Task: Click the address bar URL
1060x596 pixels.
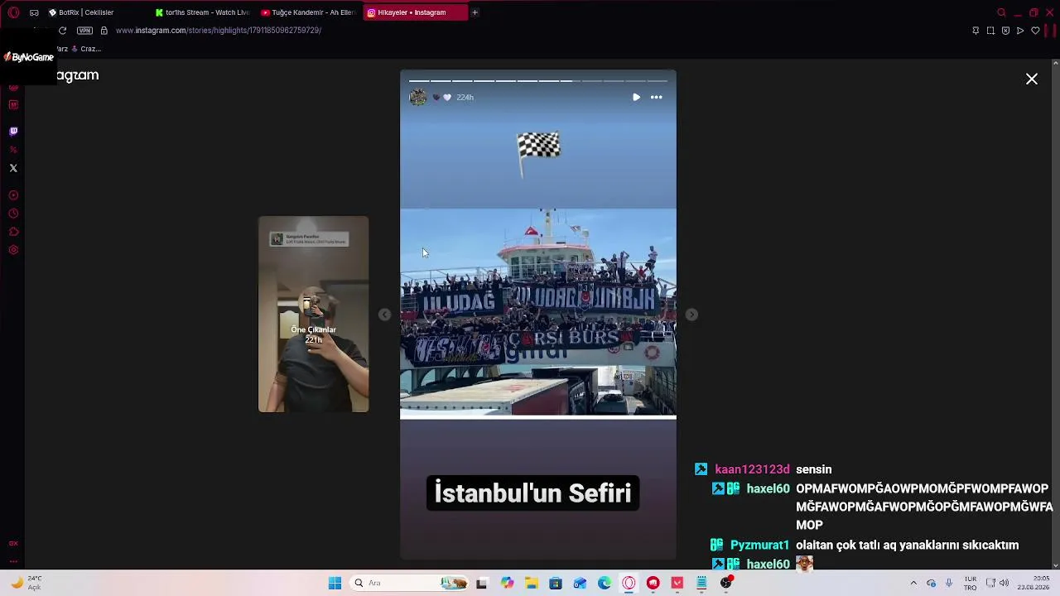Action: point(219,31)
